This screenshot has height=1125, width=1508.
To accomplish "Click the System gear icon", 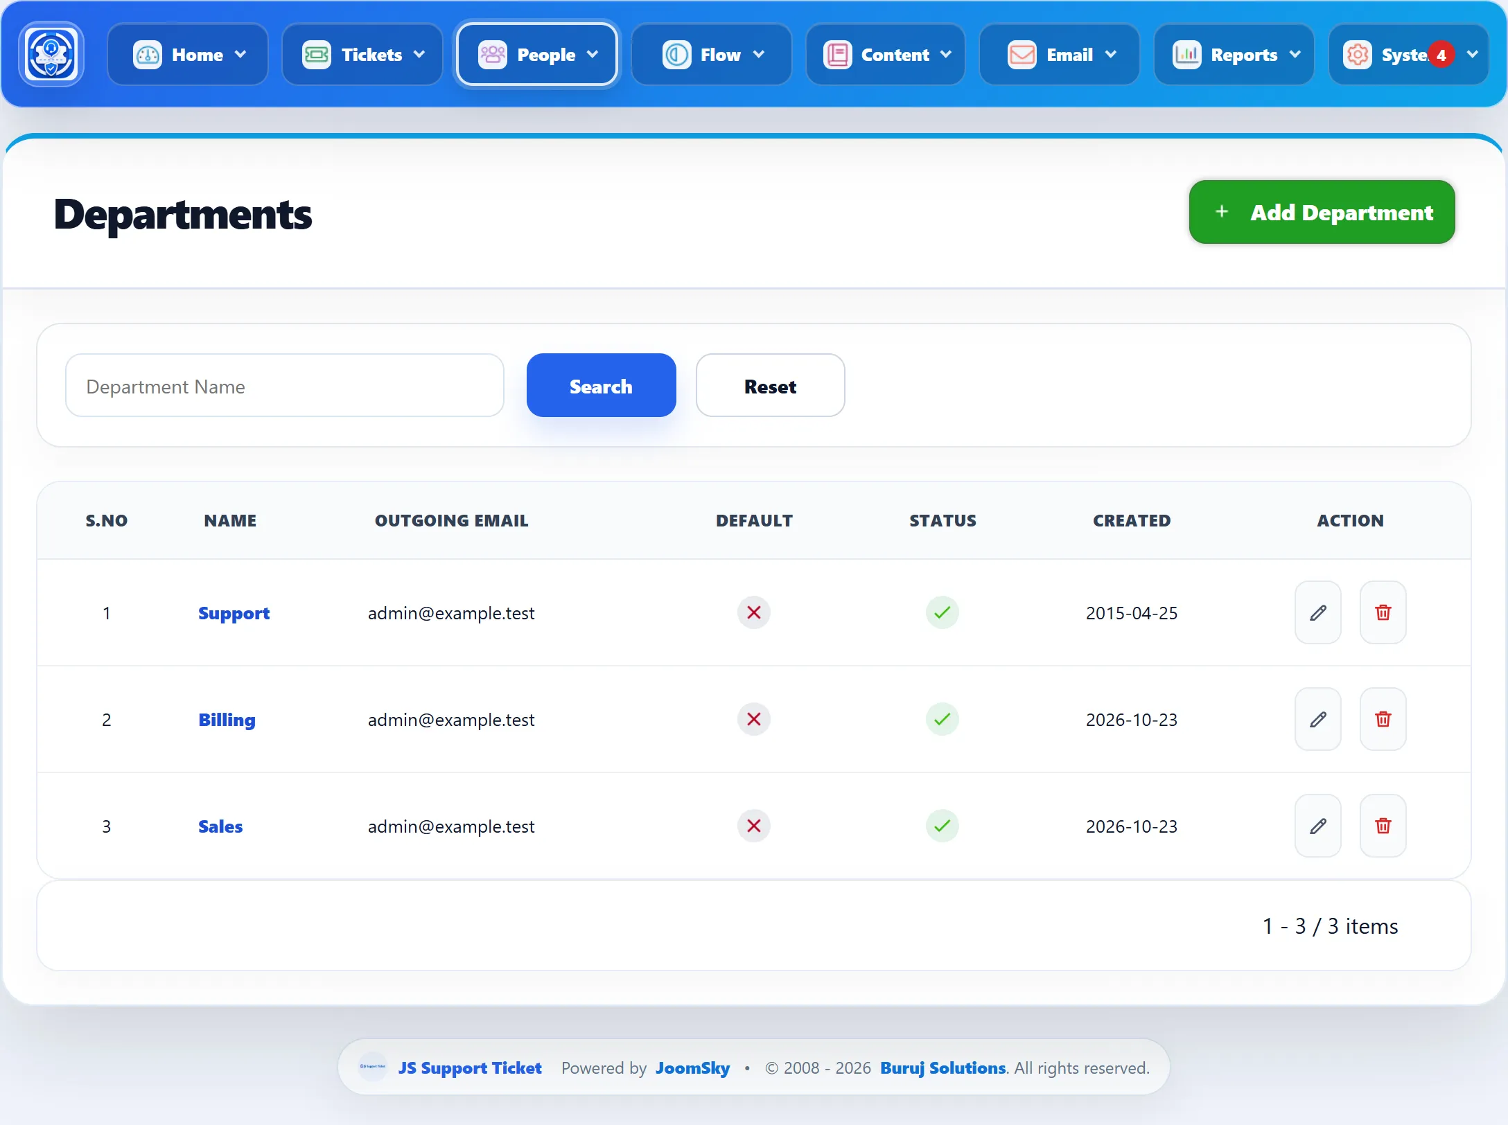I will tap(1357, 55).
